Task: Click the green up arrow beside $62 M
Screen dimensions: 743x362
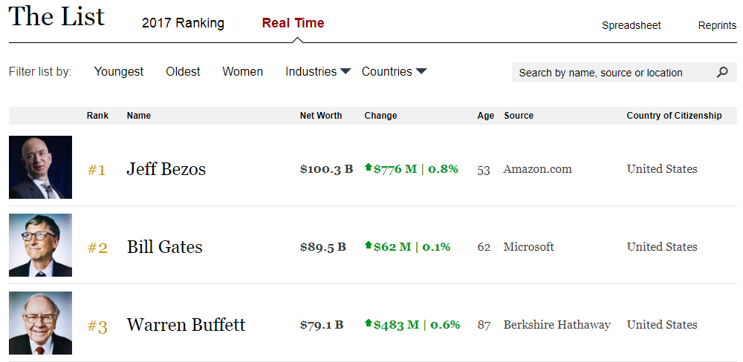Action: (368, 246)
